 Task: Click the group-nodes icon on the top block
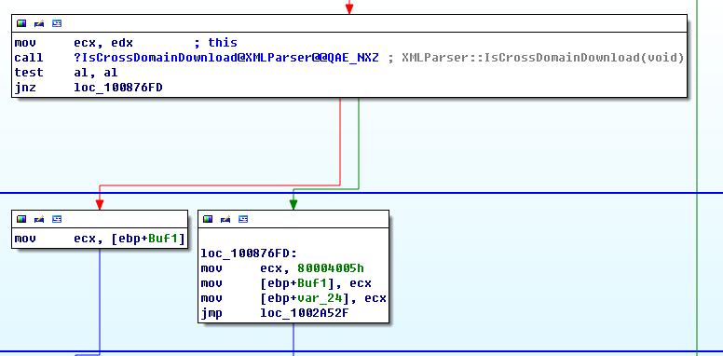pyautogui.click(x=57, y=23)
